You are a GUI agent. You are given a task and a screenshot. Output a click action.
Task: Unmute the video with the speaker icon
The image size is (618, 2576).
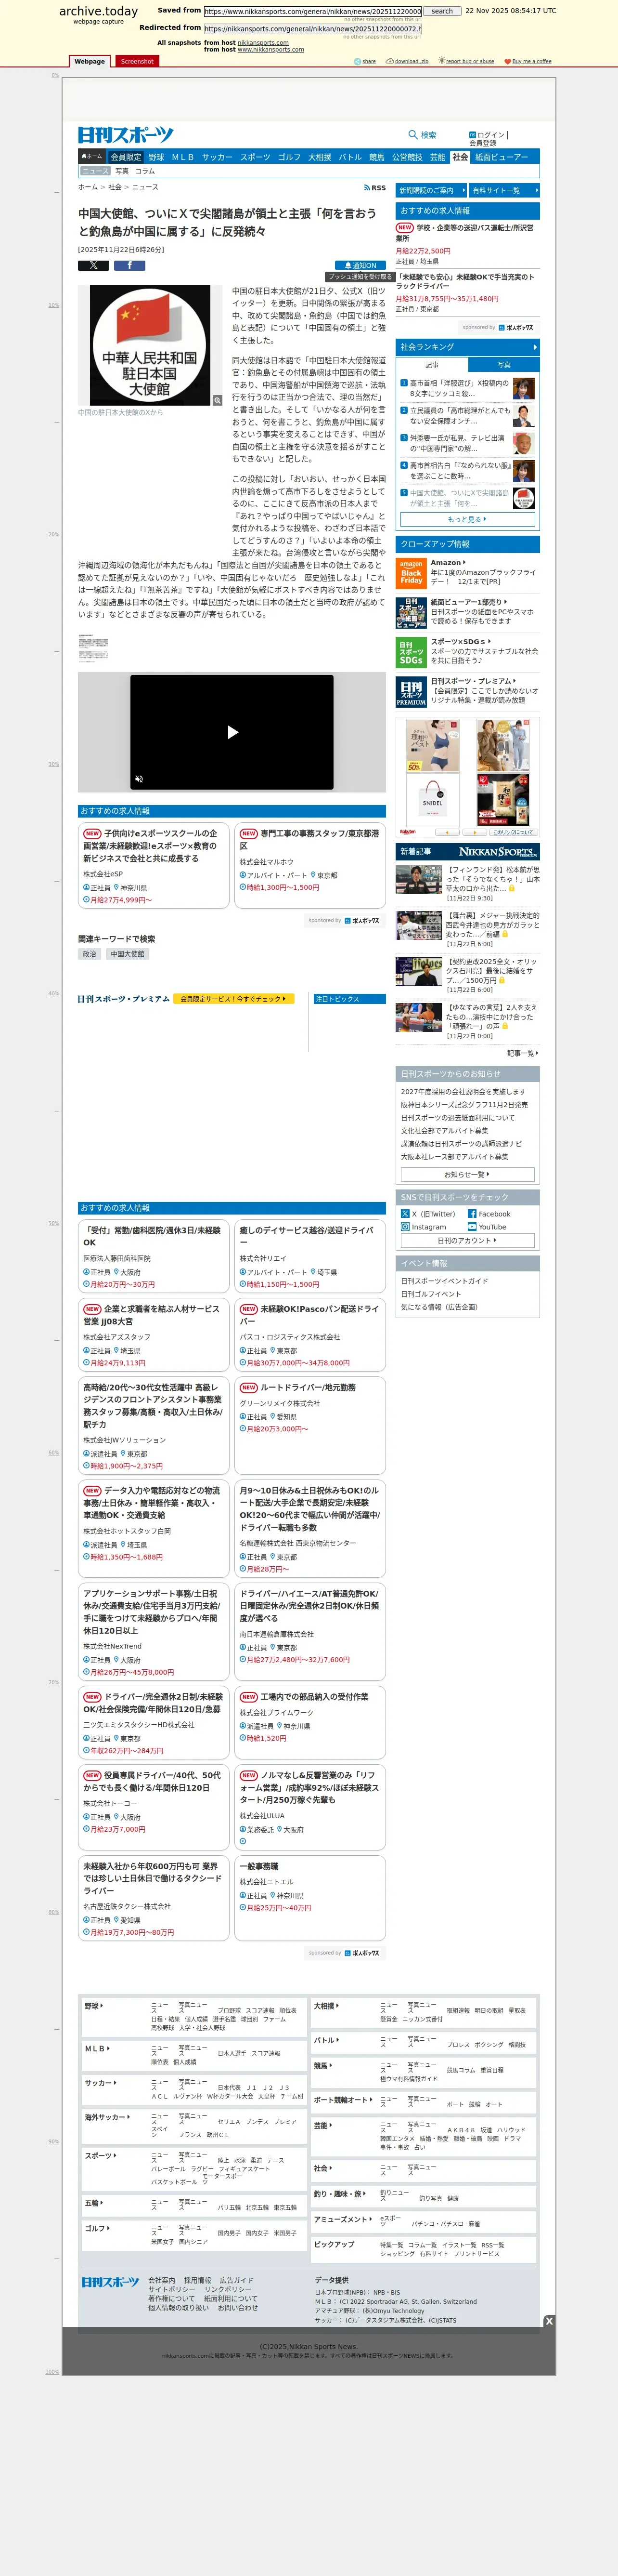coord(140,779)
